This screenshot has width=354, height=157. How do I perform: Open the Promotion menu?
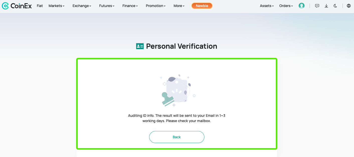point(156,6)
